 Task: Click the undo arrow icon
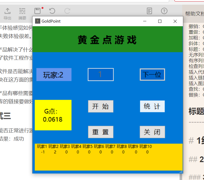click(52, 11)
